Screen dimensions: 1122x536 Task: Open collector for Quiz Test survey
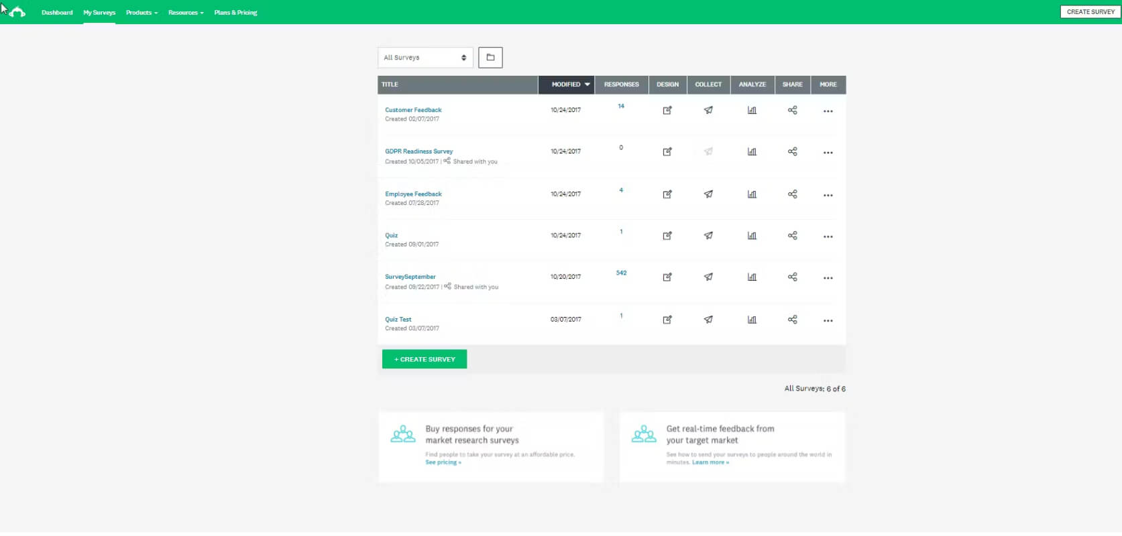[708, 320]
